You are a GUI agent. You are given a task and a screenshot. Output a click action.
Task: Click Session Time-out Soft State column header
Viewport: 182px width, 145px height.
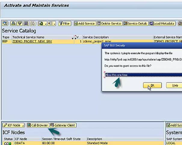(64, 139)
